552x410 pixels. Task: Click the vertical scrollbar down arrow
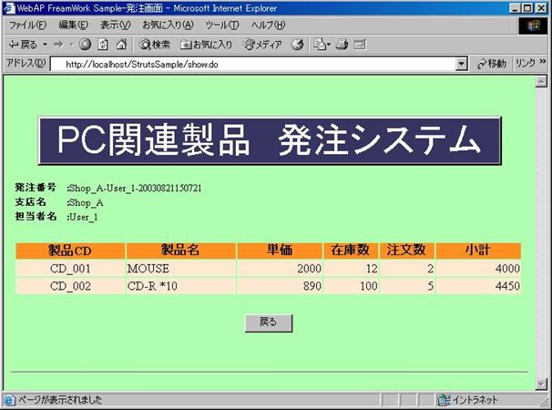[x=541, y=384]
